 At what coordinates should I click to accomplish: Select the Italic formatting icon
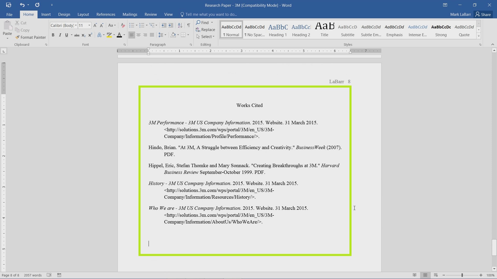click(x=60, y=35)
